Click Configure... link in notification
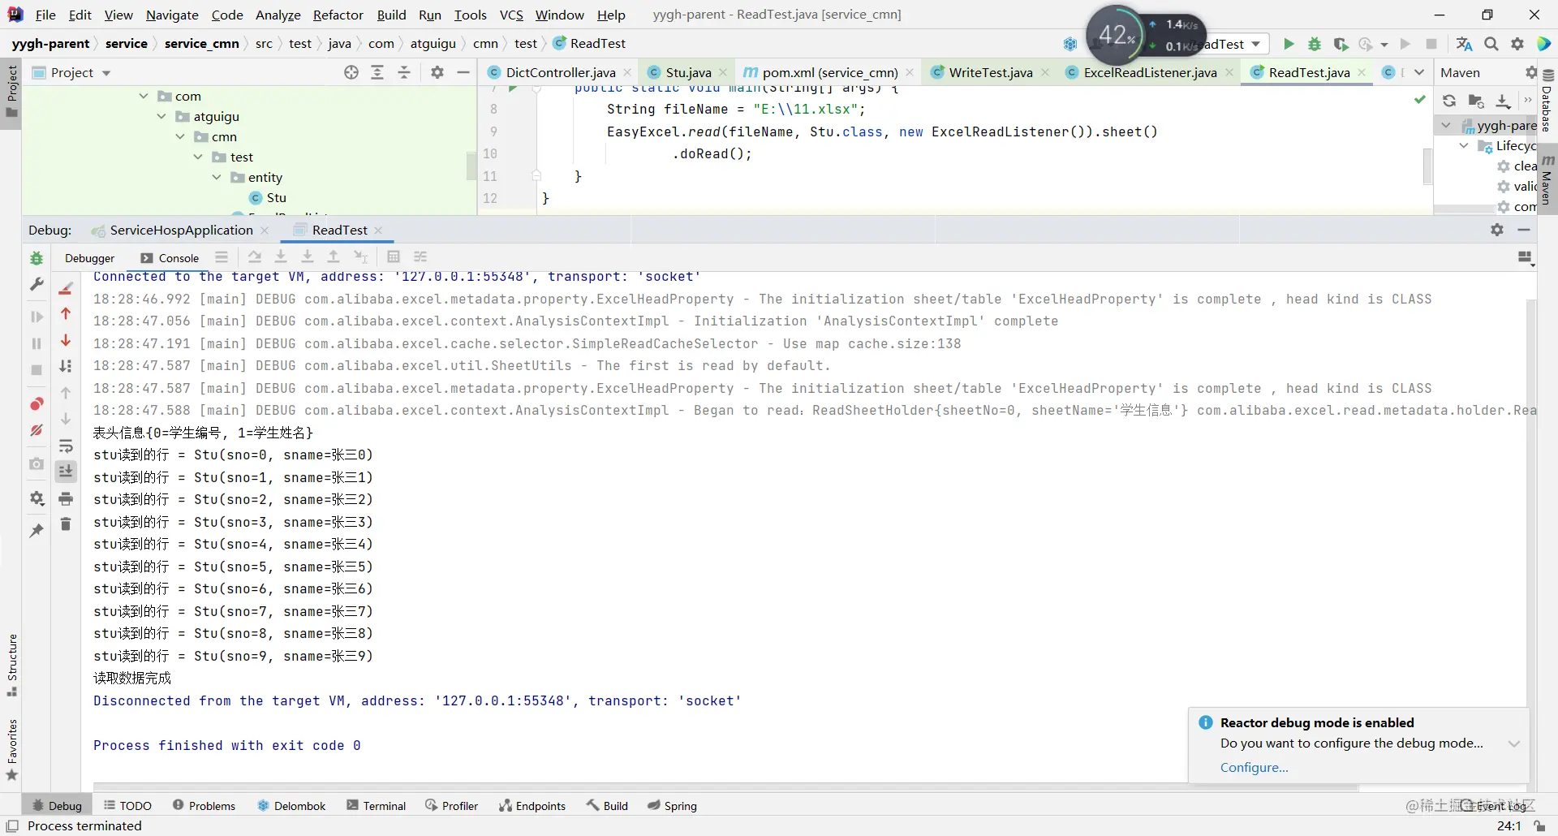Viewport: 1558px width, 836px height. click(1254, 768)
